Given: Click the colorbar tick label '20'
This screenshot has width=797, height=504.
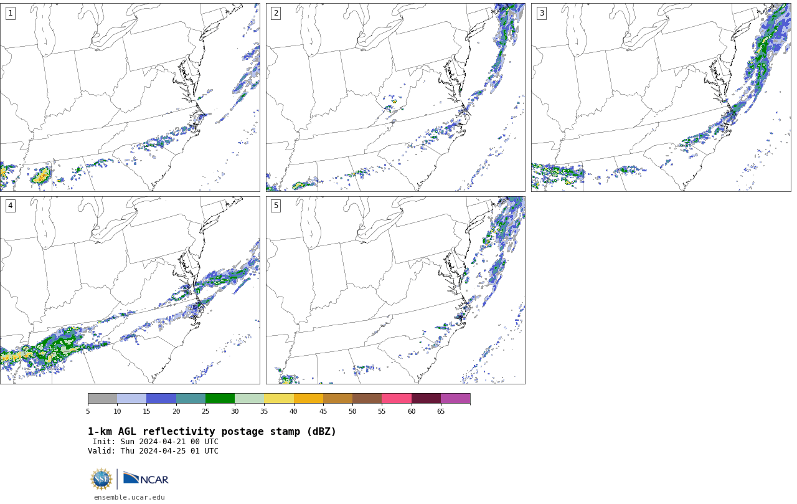Looking at the screenshot, I should [x=176, y=411].
